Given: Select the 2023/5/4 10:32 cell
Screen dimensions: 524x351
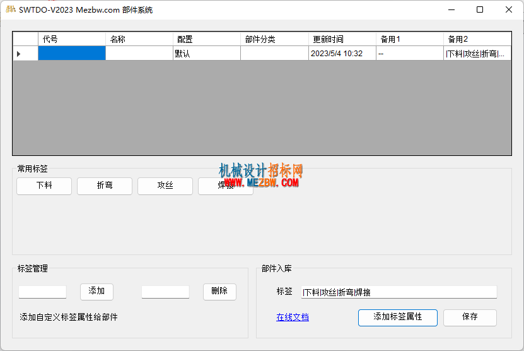Looking at the screenshot, I should (x=342, y=54).
